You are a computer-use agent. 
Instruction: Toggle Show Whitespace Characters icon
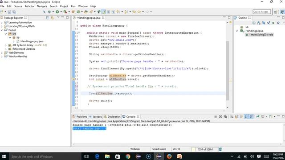point(113,12)
